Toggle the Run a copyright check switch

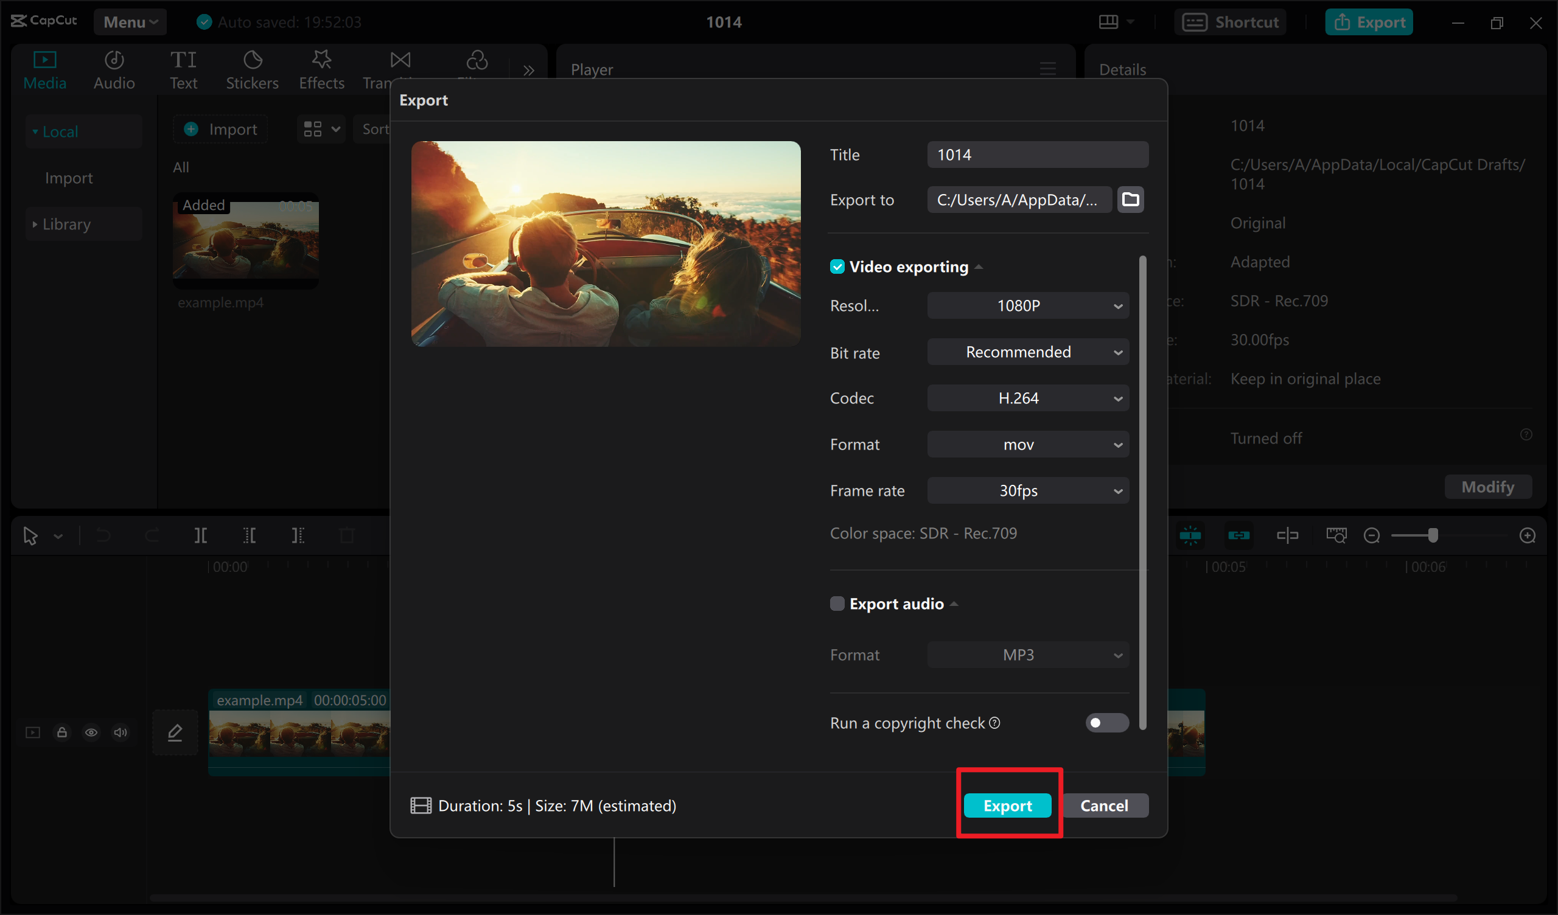(x=1106, y=723)
